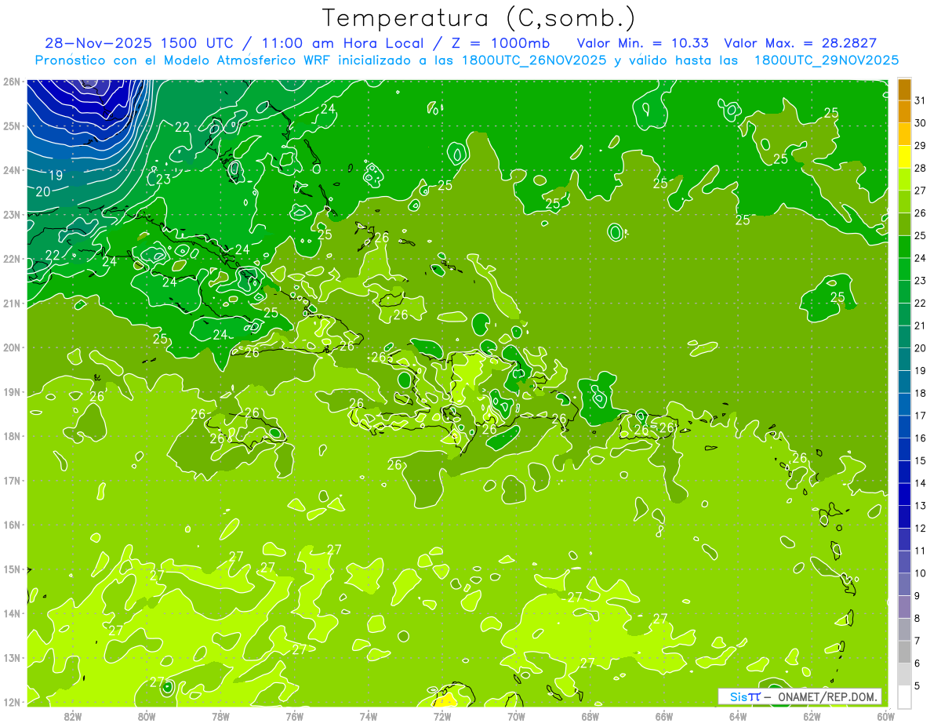Viewport: 941px width, 727px height.
Task: Click the 64W longitude axis label
Action: pyautogui.click(x=738, y=715)
